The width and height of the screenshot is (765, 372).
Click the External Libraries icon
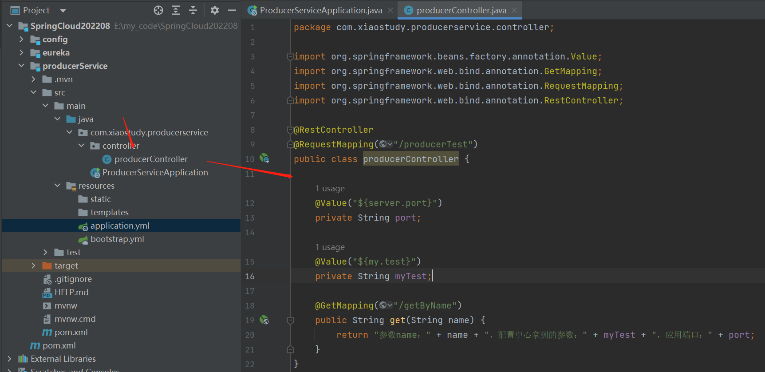pos(23,359)
